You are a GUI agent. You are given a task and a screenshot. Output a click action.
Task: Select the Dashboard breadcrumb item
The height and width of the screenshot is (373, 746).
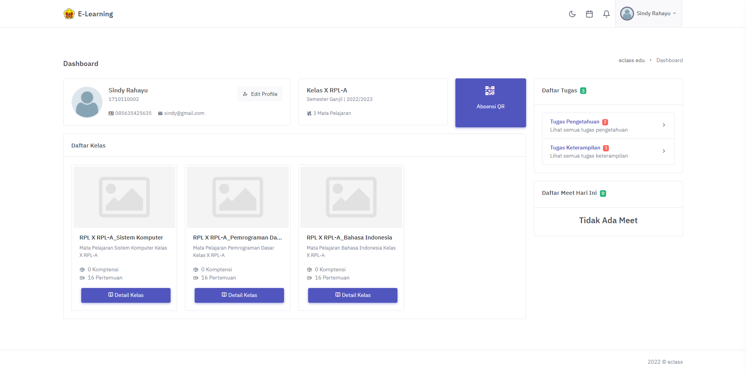(x=669, y=60)
